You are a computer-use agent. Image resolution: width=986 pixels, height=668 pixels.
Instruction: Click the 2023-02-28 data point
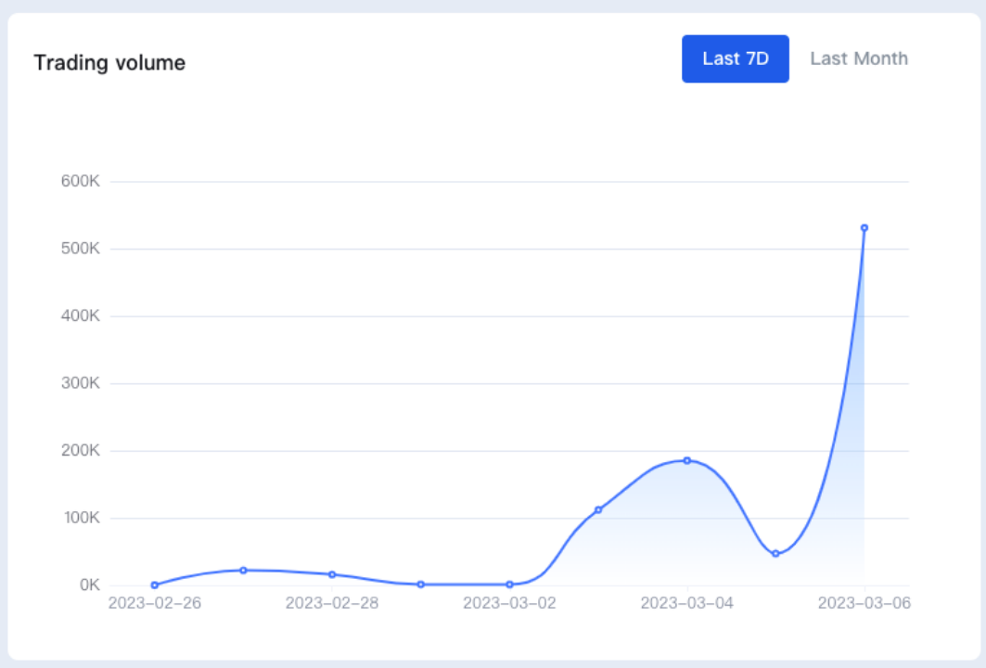(x=332, y=574)
